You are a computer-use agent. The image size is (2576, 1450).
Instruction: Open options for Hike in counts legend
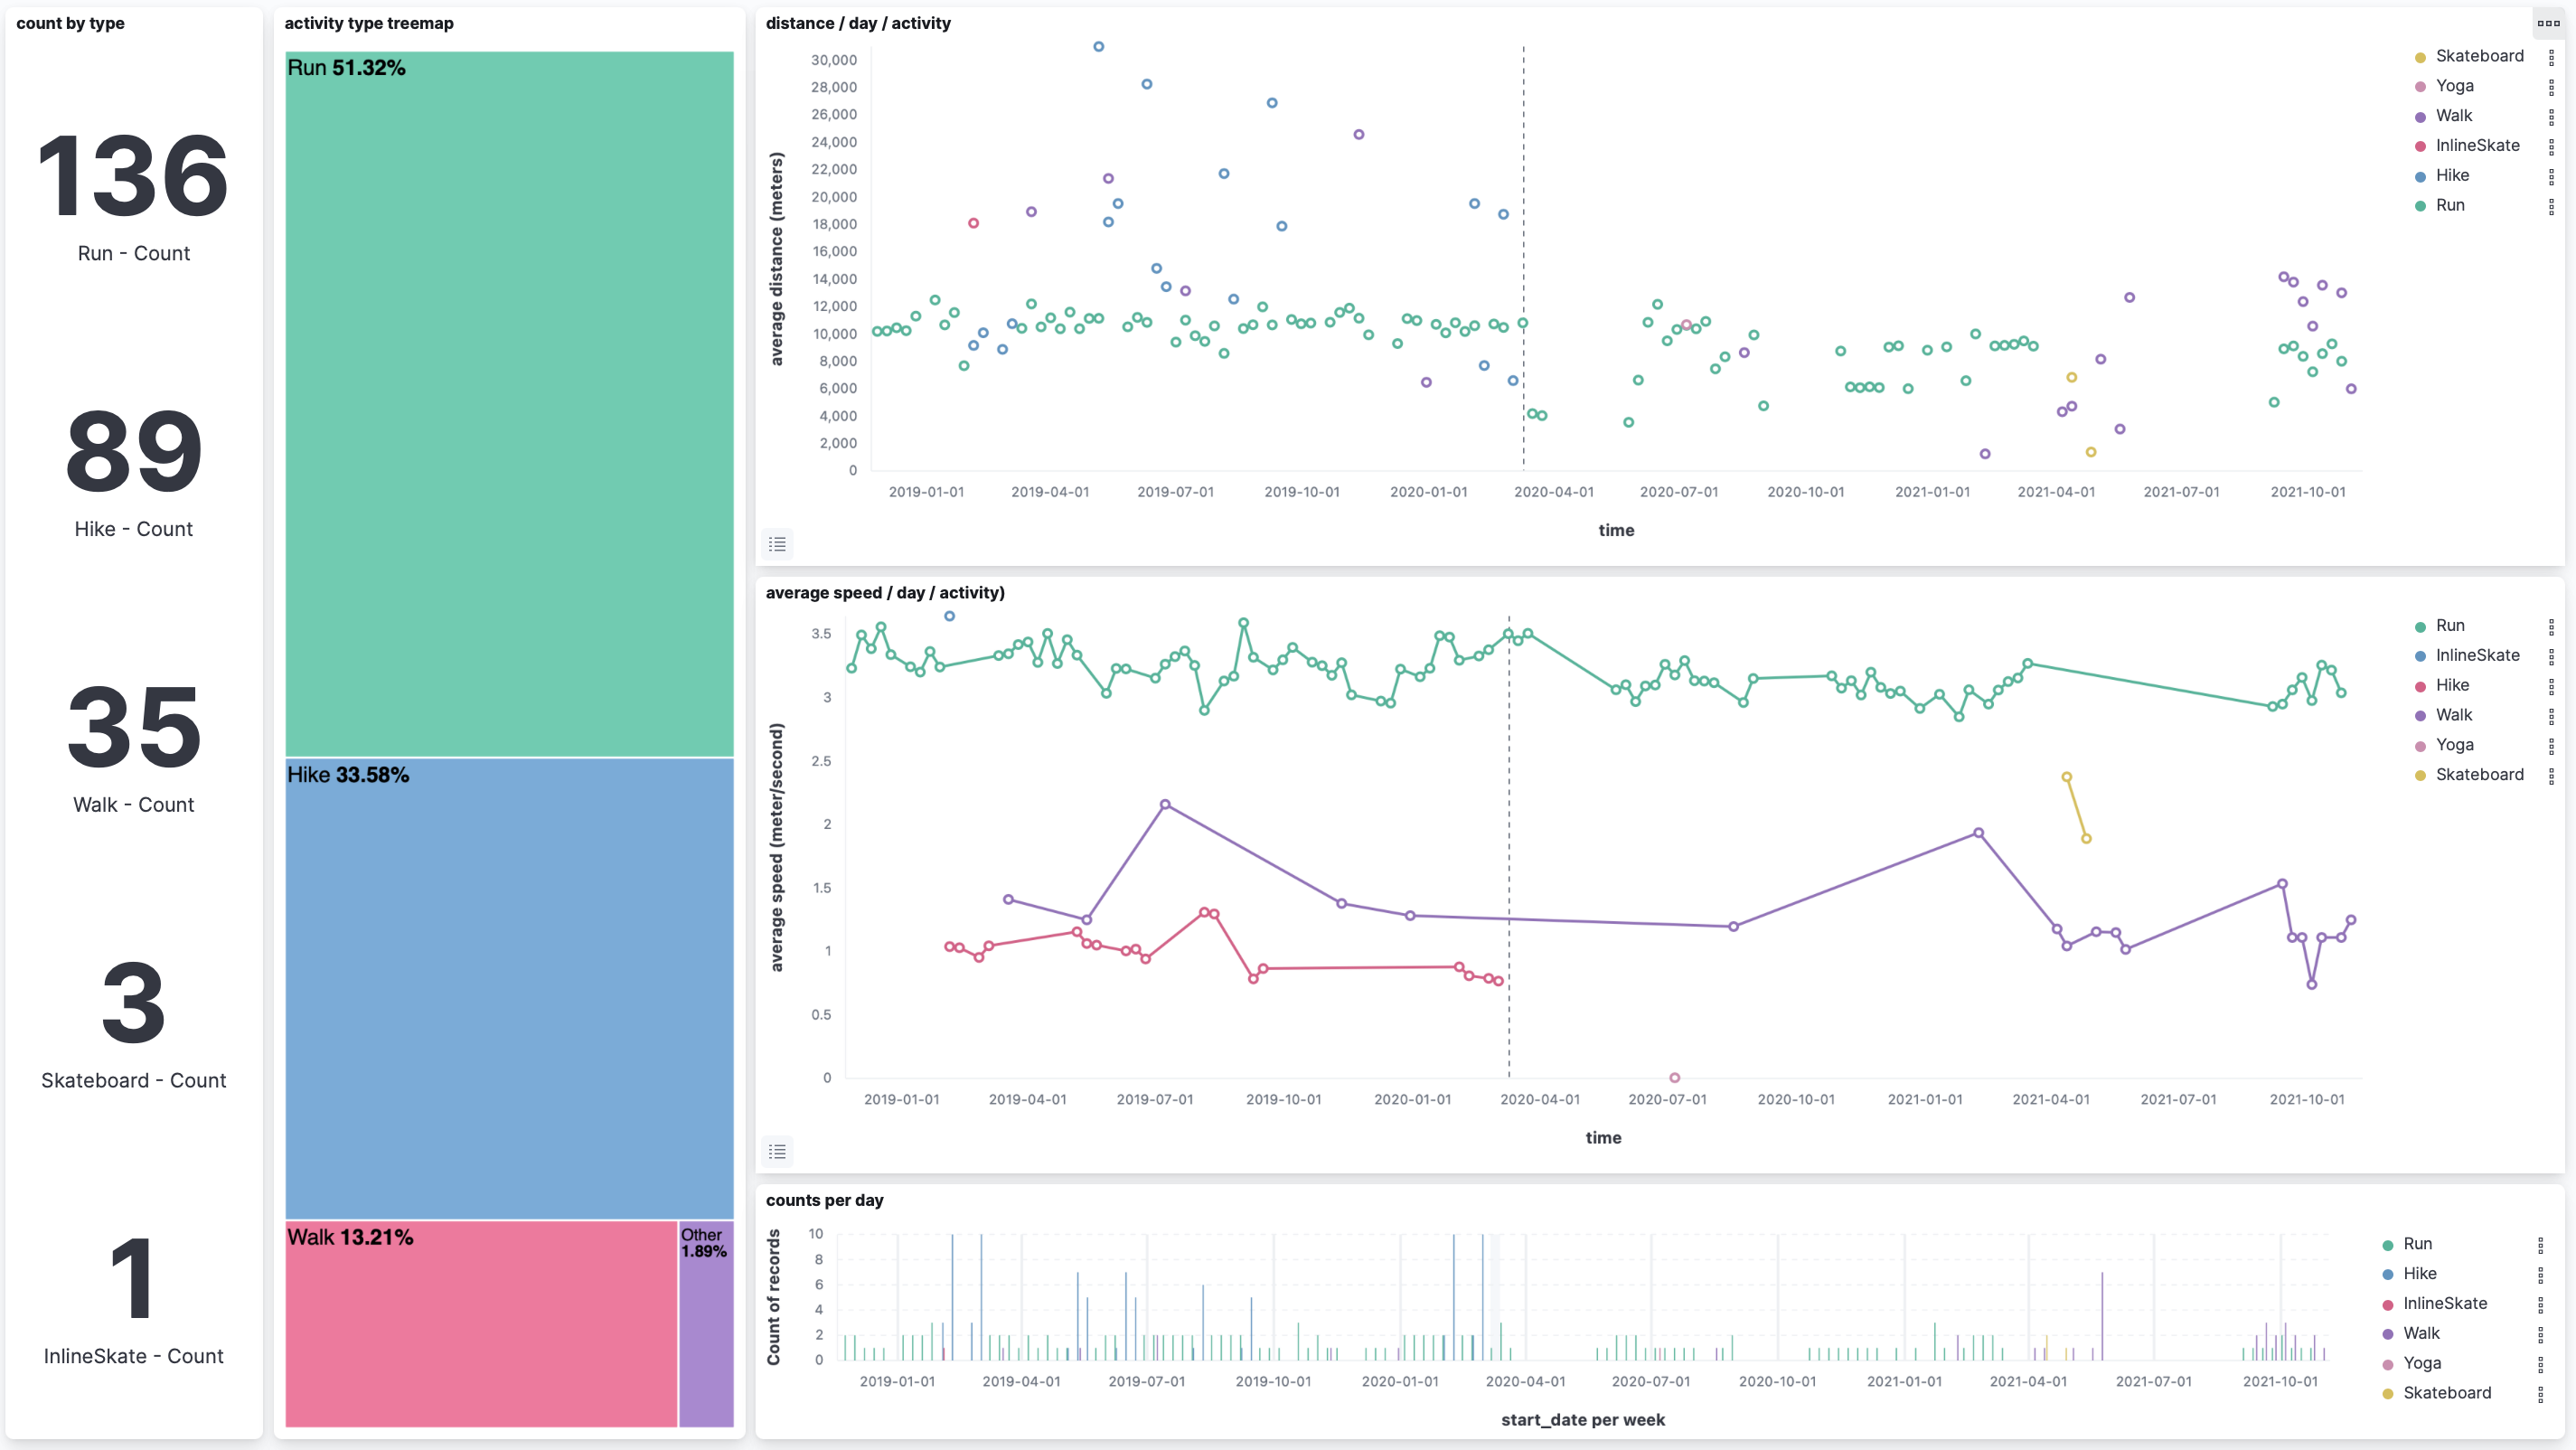2540,1275
